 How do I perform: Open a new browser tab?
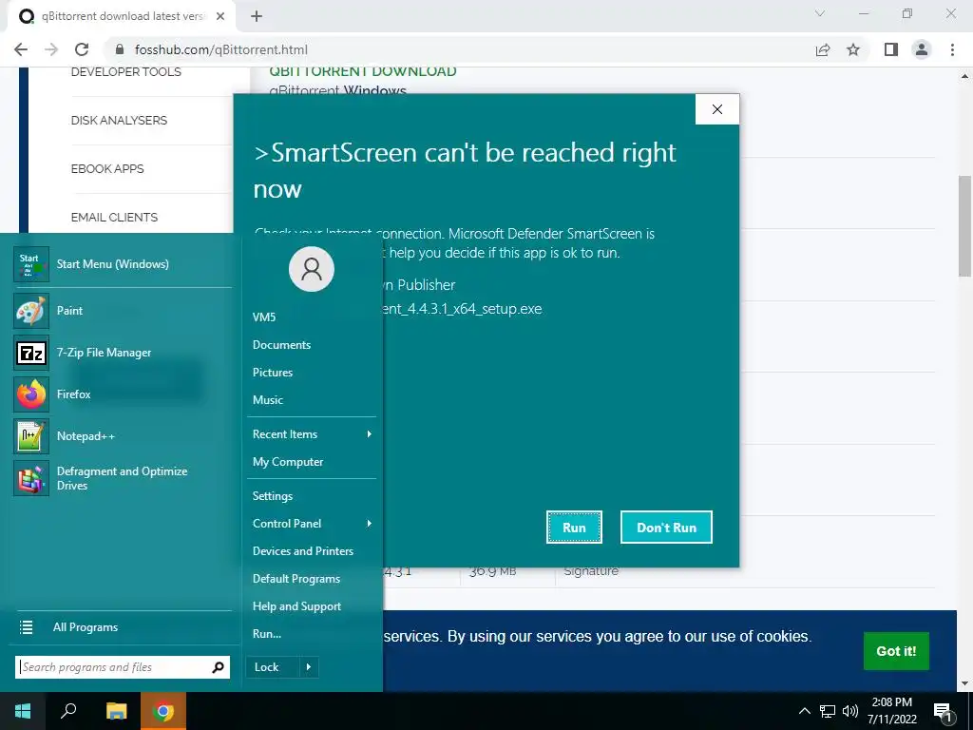tap(257, 16)
